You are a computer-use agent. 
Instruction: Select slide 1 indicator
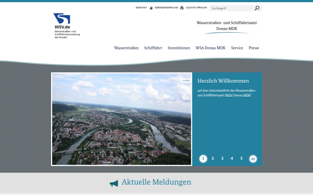tap(203, 159)
